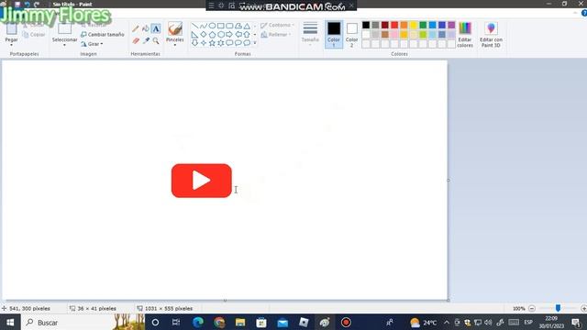Choose the five-point star shape
The width and height of the screenshot is (587, 330).
(212, 43)
